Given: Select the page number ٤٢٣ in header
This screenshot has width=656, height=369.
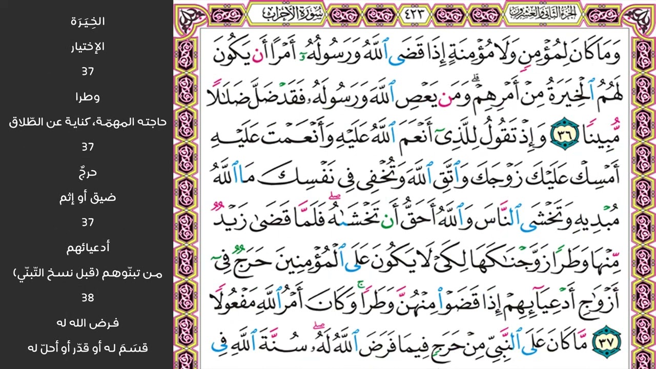Looking at the screenshot, I should coord(414,14).
